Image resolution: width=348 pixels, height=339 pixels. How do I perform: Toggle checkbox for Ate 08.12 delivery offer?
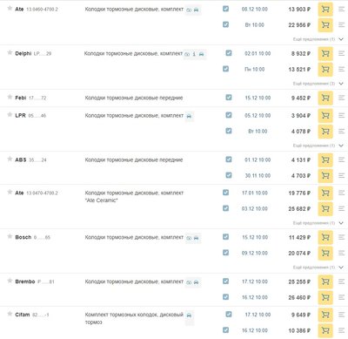point(225,9)
